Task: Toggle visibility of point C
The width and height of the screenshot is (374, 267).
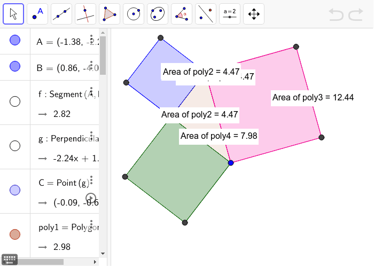Action: tap(15, 190)
